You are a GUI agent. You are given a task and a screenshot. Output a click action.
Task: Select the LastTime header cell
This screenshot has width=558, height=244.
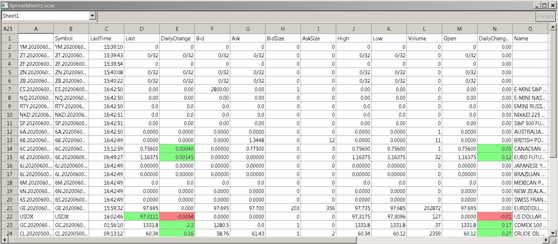point(106,38)
